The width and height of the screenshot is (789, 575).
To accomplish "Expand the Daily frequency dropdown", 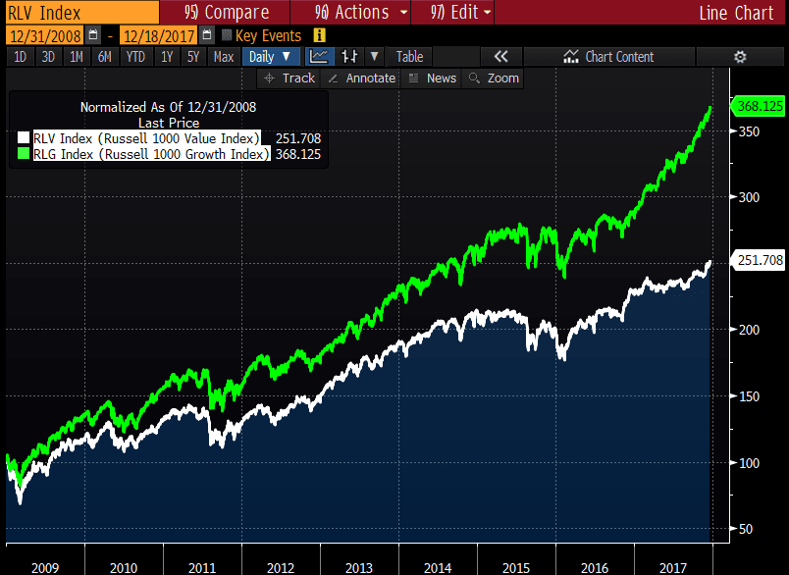I will coord(270,57).
